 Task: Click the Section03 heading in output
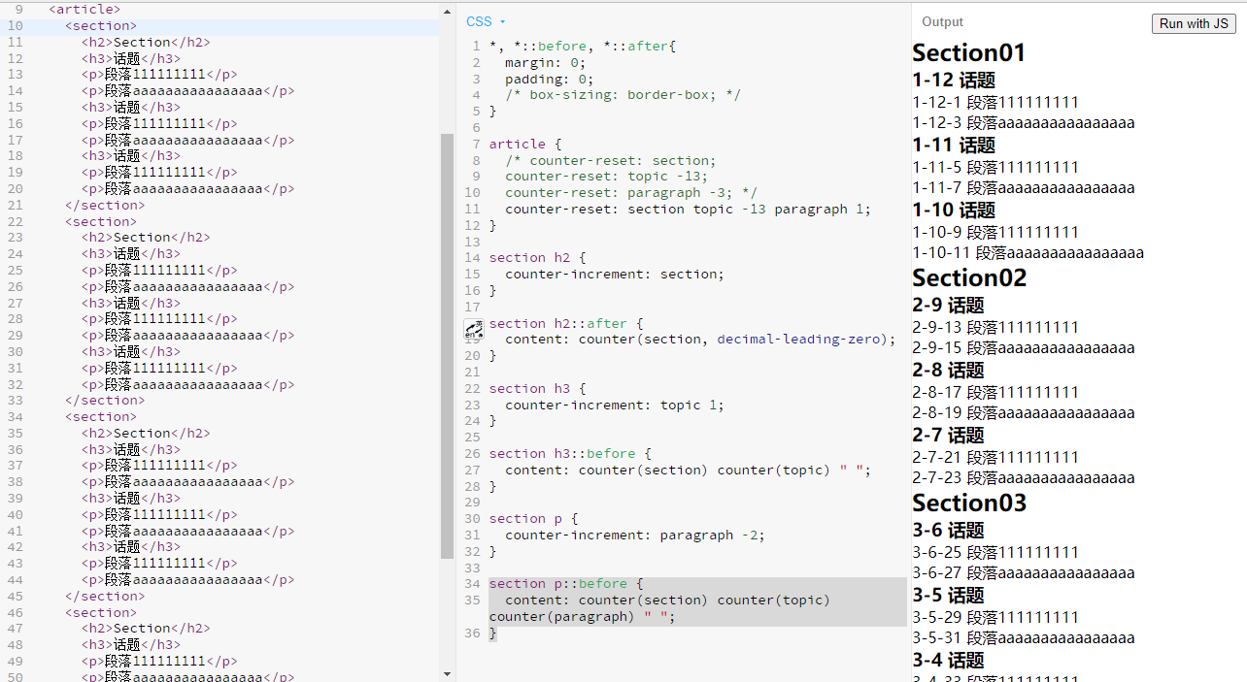(x=968, y=503)
